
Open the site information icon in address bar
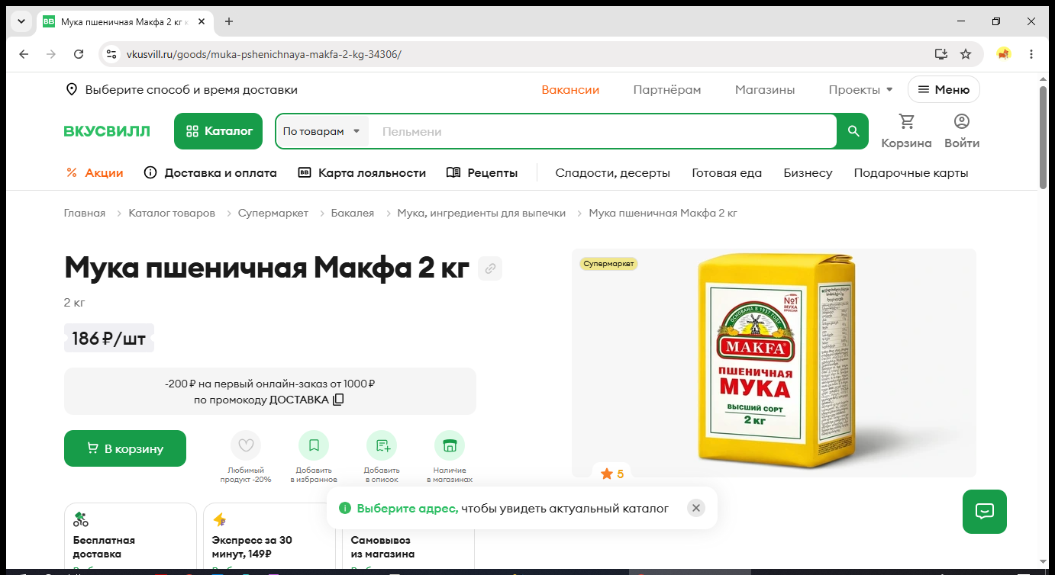click(111, 54)
